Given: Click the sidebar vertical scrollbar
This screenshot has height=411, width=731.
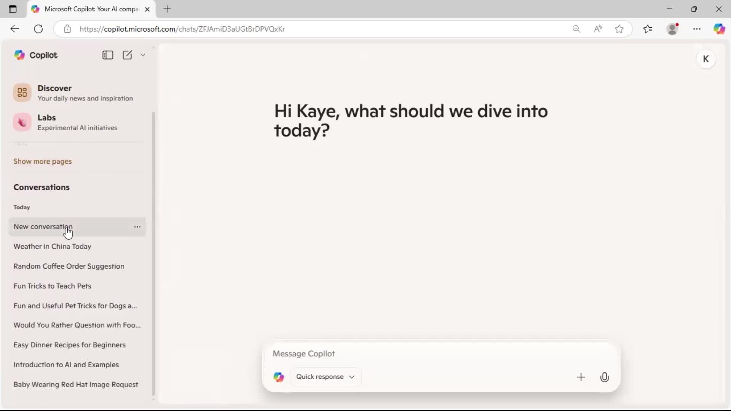Looking at the screenshot, I should point(153,253).
